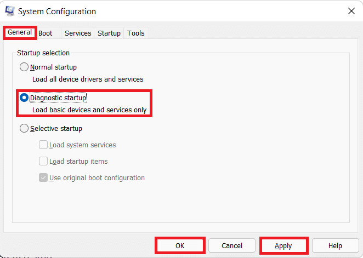Click the System Configuration title bar icon
This screenshot has height=258, width=363.
pos(10,11)
